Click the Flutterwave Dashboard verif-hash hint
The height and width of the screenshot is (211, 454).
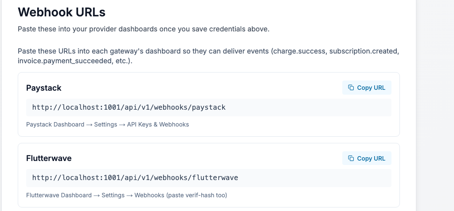point(126,196)
